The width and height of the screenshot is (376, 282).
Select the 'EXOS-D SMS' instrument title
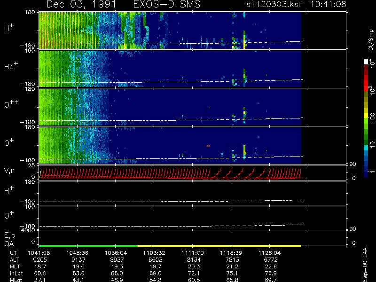(x=167, y=4)
